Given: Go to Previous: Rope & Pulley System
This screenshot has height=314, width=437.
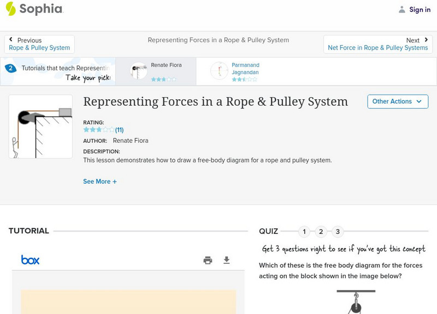Looking at the screenshot, I should point(39,44).
